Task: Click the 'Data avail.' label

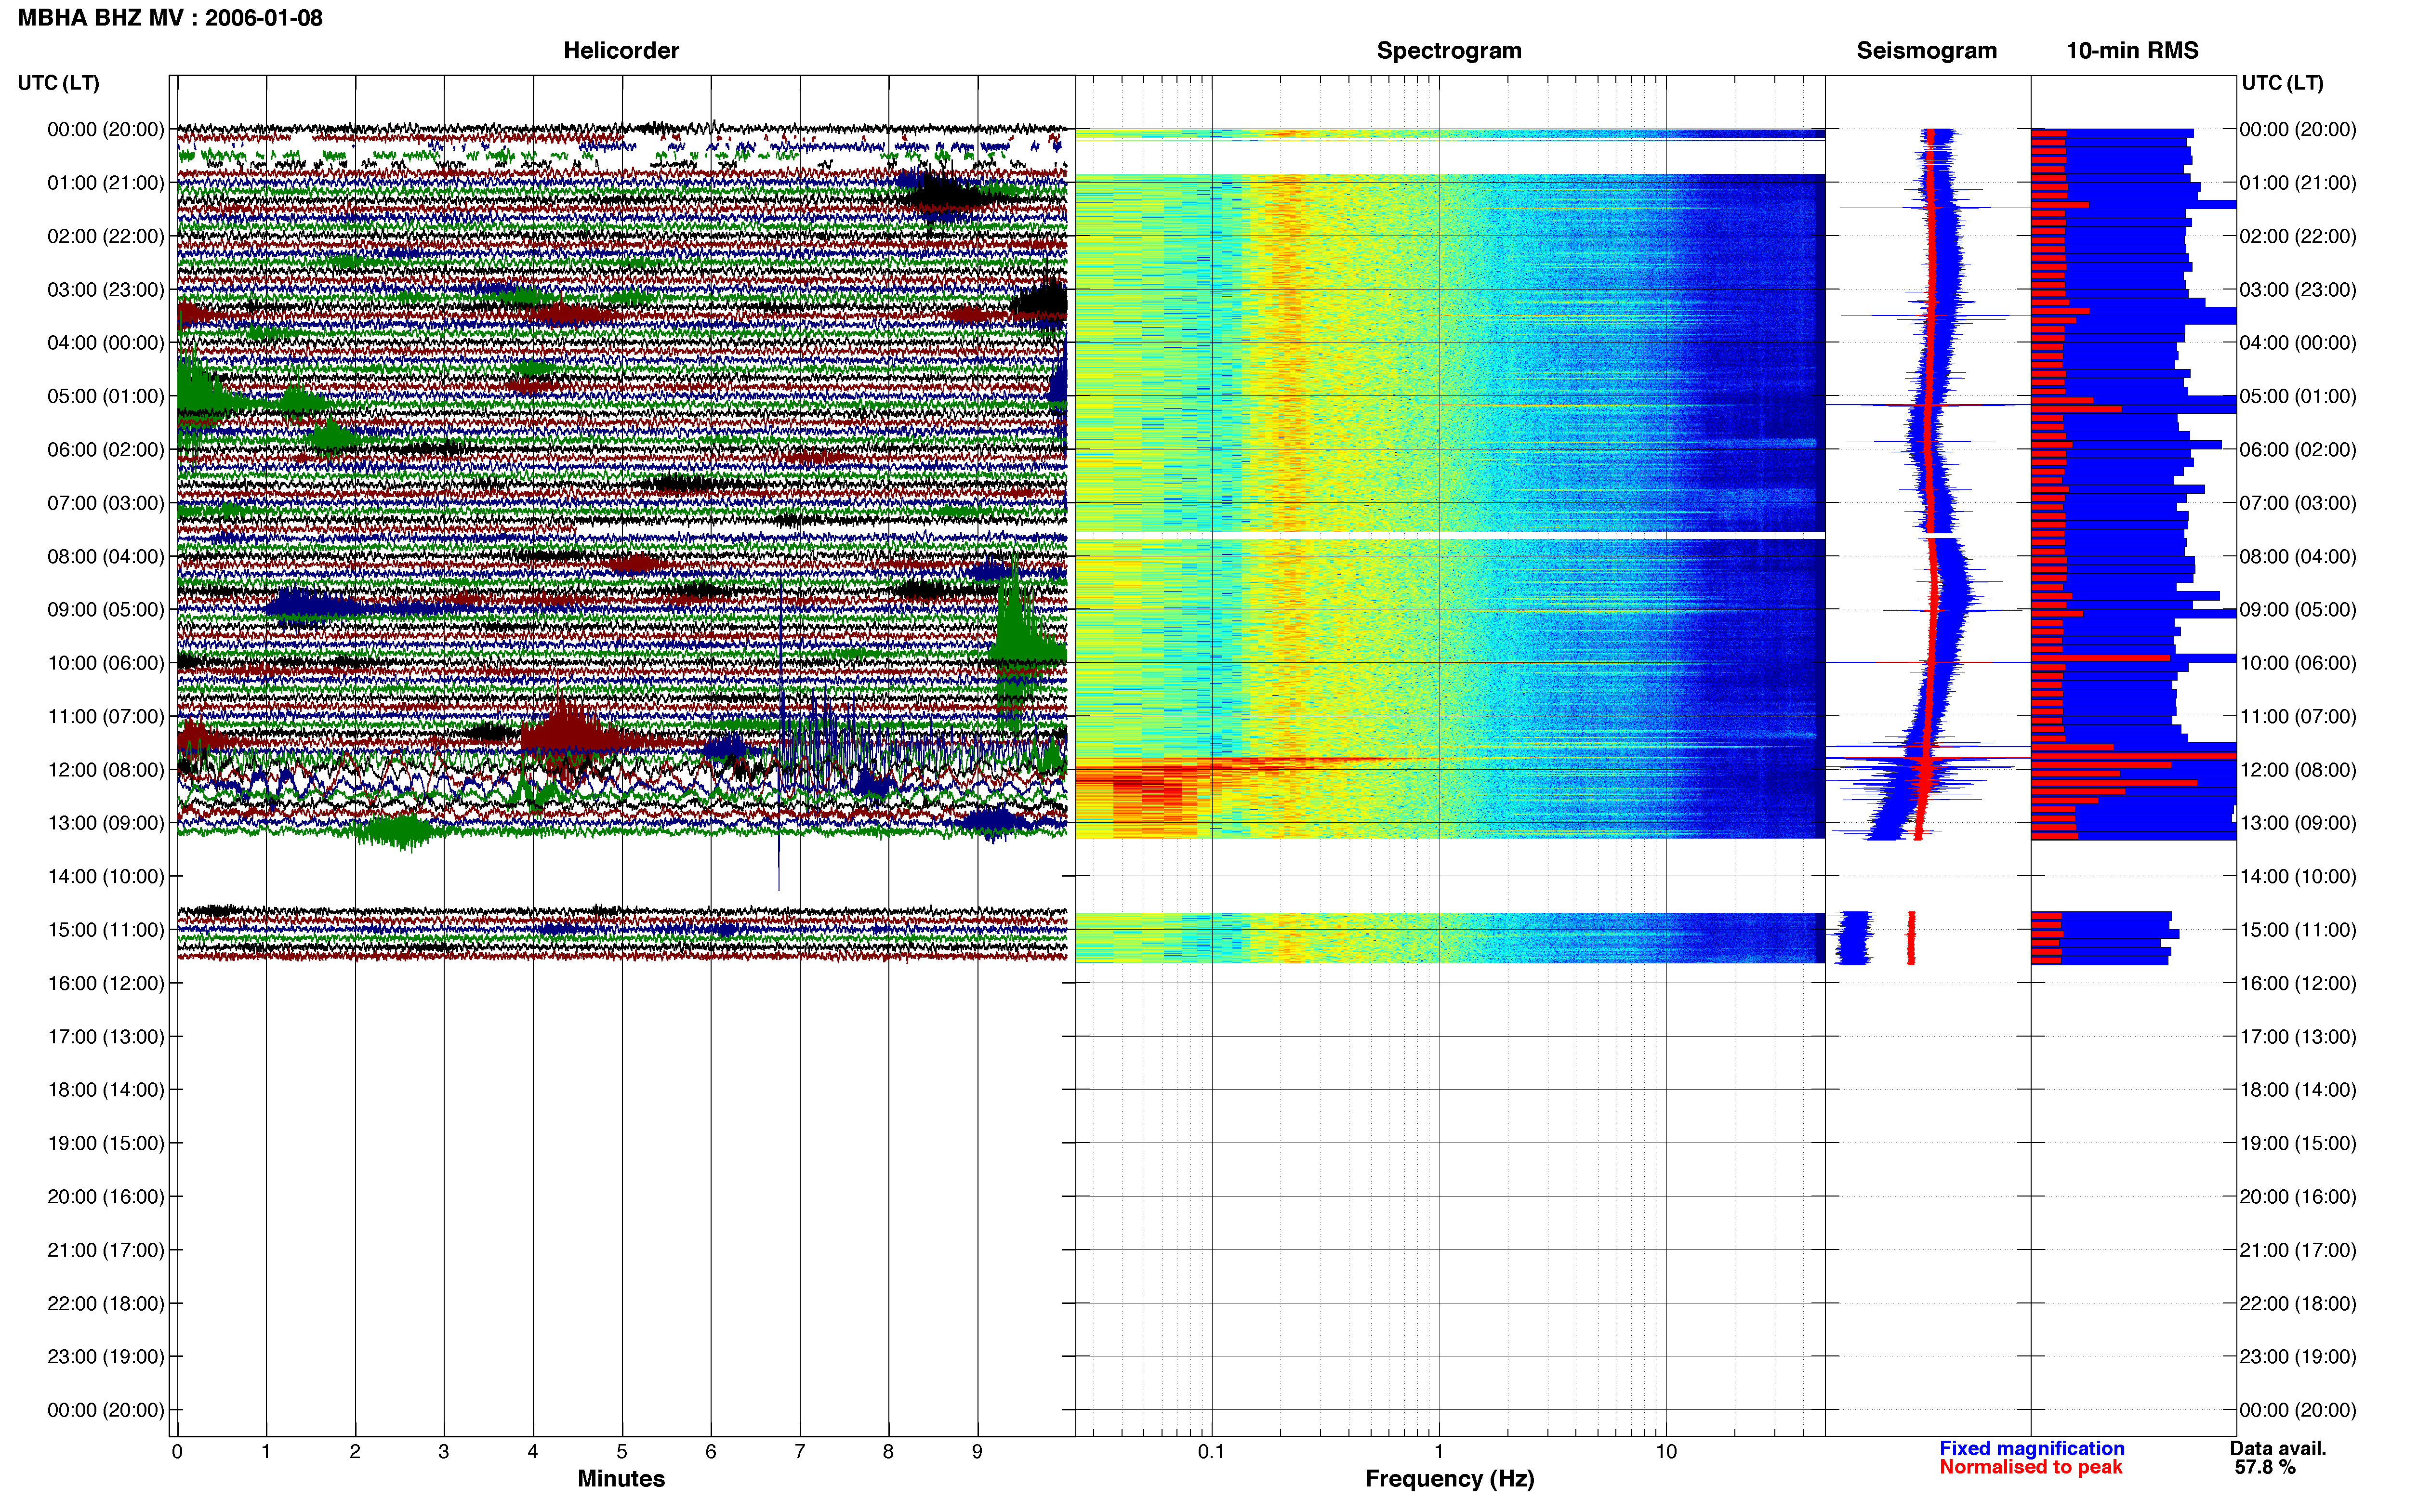Action: 2278,1448
